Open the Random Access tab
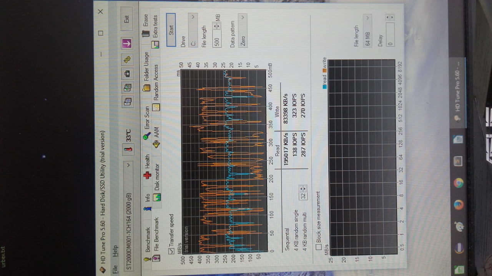Viewport: 492px width, 276px height. pyautogui.click(x=156, y=87)
